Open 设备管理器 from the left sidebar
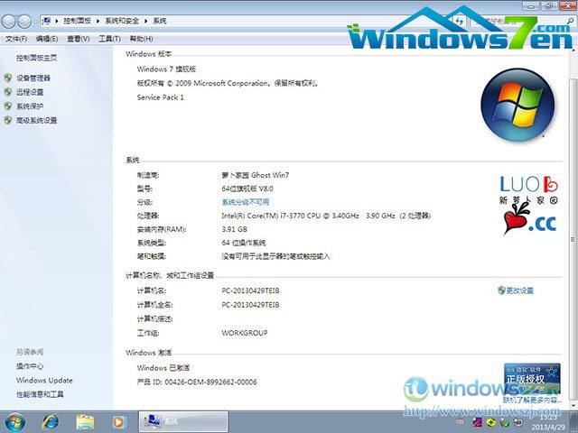The width and height of the screenshot is (578, 433). click(33, 78)
